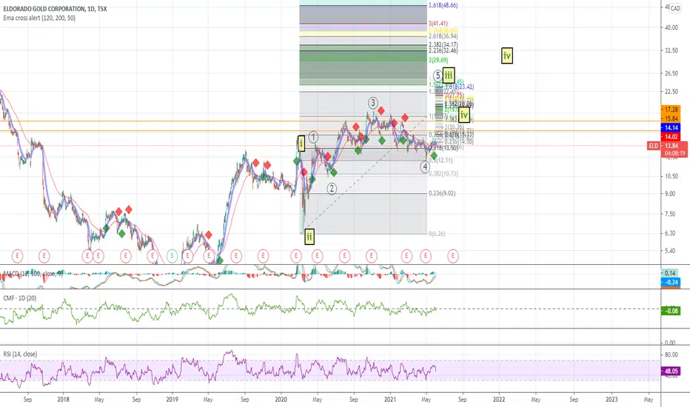Click 2023 on the time axis

pyautogui.click(x=612, y=400)
